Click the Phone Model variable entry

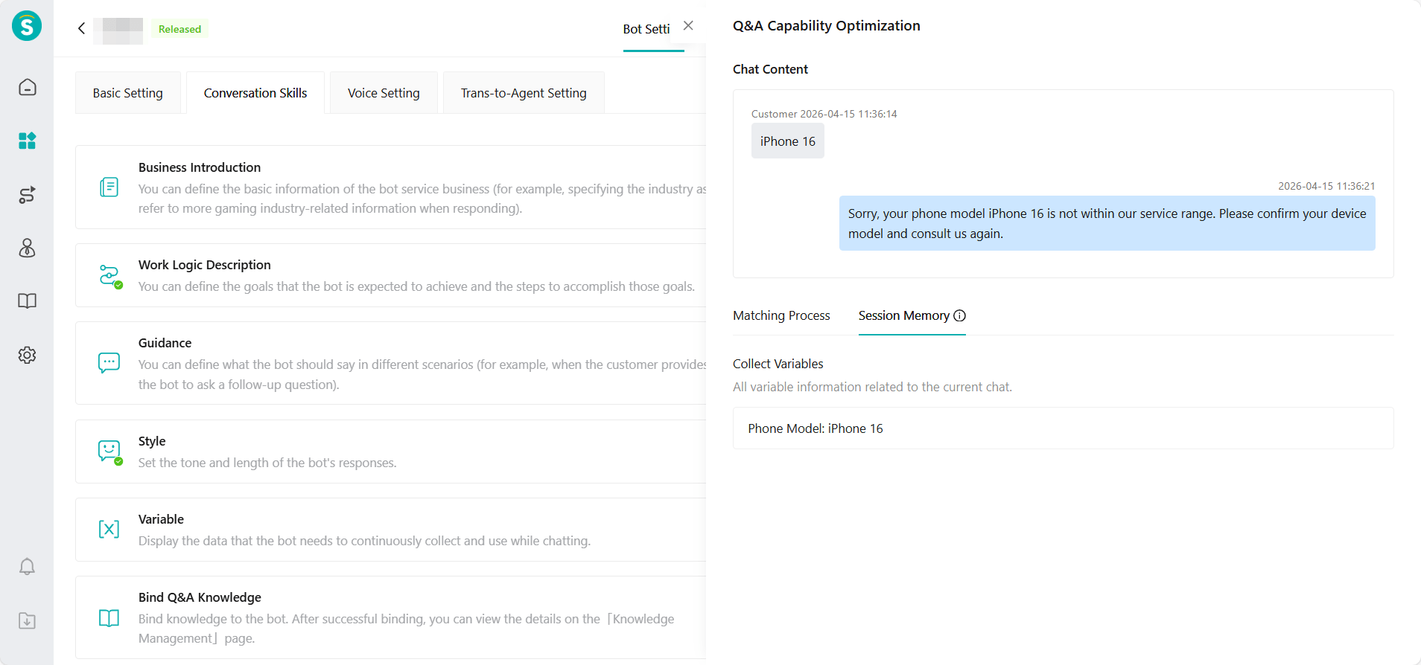coord(1063,428)
